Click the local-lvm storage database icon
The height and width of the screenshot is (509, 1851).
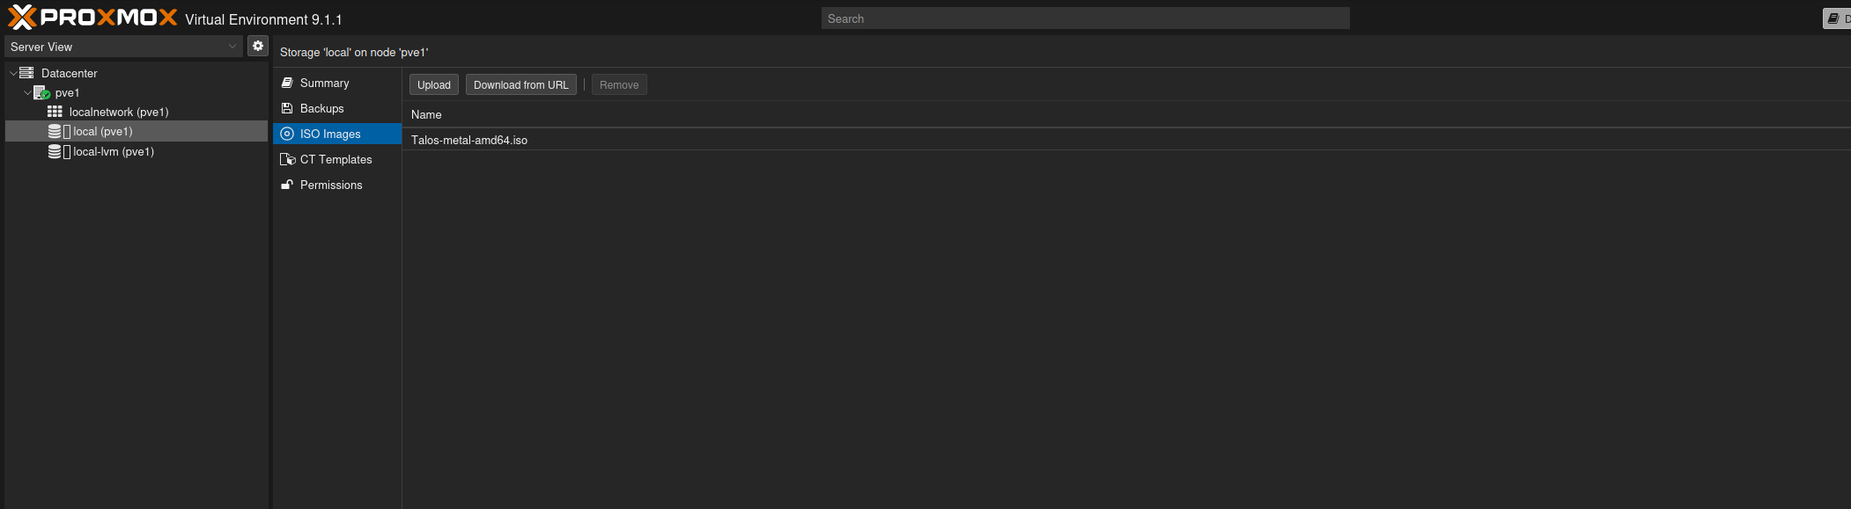tap(55, 151)
